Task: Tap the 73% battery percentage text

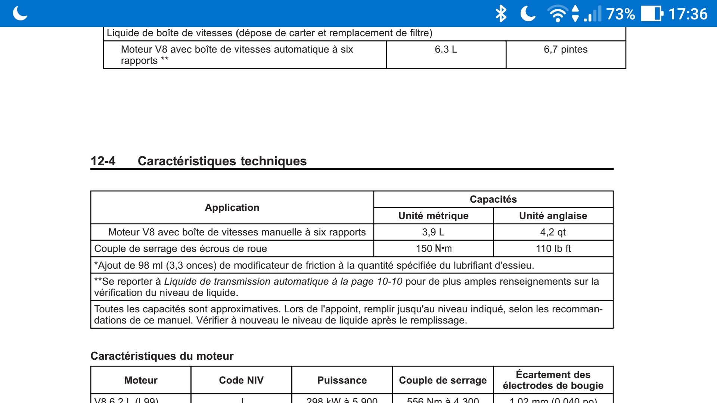Action: 620,14
